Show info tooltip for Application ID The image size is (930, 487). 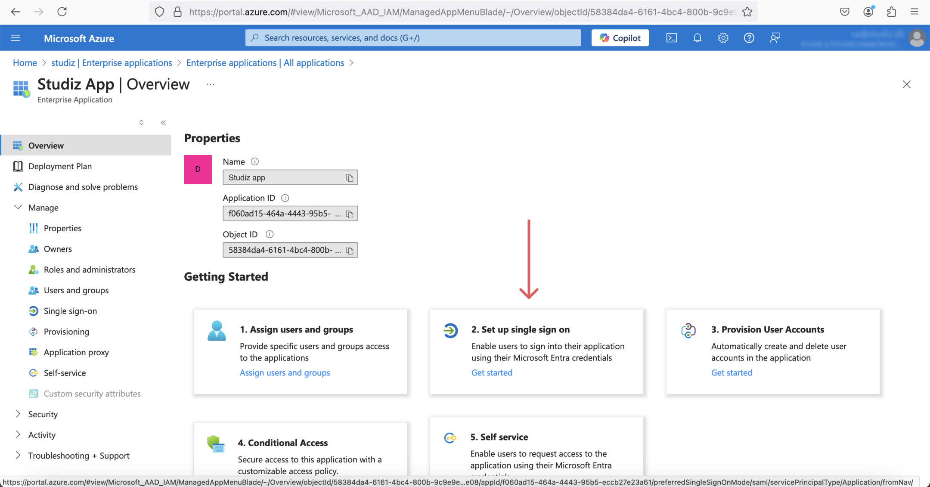tap(285, 198)
